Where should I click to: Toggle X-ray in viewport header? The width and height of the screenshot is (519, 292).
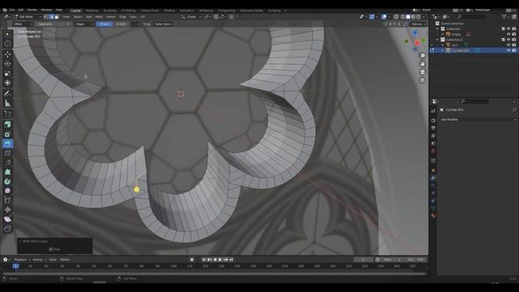(x=396, y=17)
